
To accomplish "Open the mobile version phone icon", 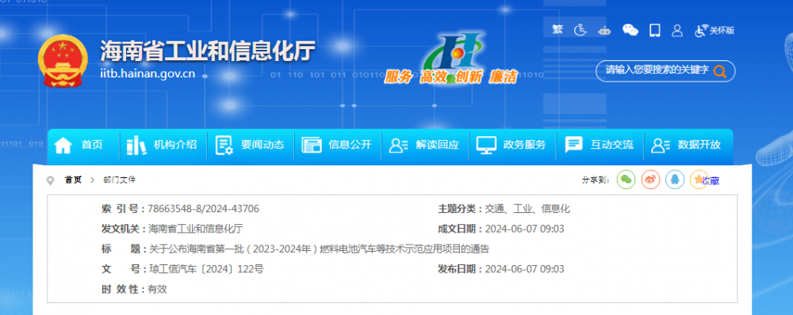I will point(655,30).
